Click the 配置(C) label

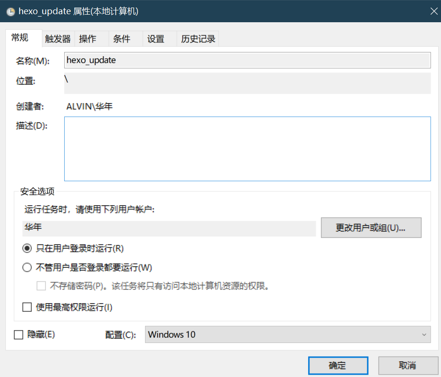coord(121,335)
